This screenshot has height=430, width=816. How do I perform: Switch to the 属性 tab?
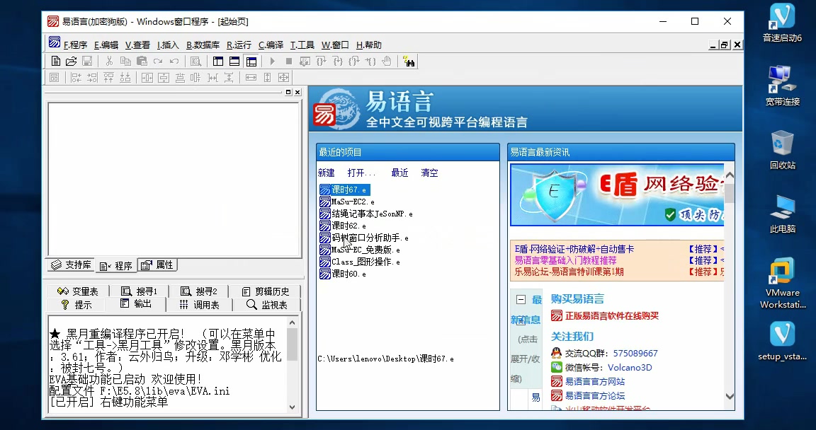point(157,265)
